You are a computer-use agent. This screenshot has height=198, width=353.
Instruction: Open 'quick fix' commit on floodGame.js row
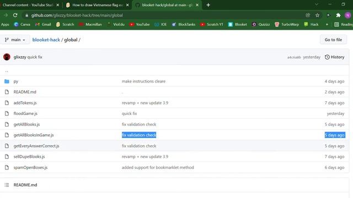point(129,113)
